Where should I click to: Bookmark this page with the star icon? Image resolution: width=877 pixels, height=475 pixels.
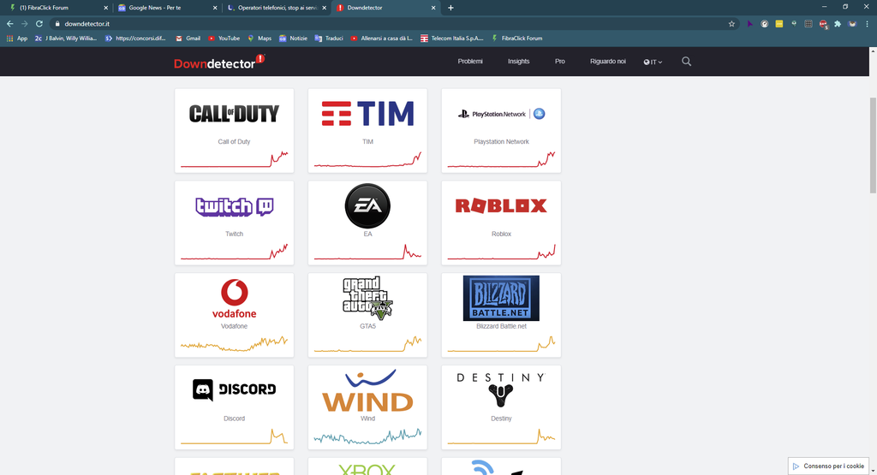pyautogui.click(x=731, y=24)
